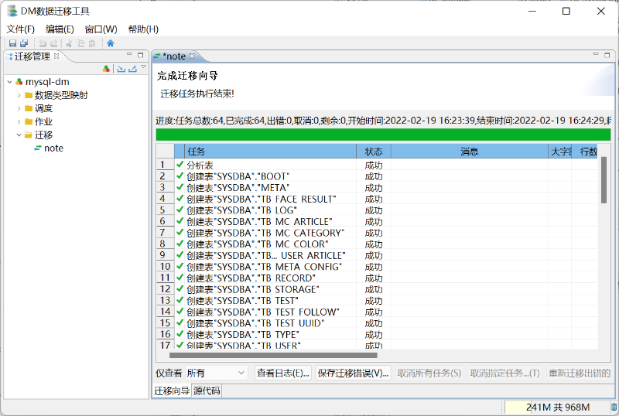This screenshot has height=416, width=619.
Task: Click the export arrow icon in 迁移管理
Action: pos(132,69)
